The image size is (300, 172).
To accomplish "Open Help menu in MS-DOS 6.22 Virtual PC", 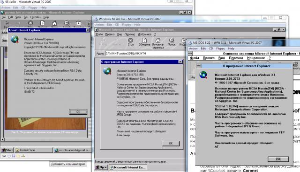I will coord(231,48).
